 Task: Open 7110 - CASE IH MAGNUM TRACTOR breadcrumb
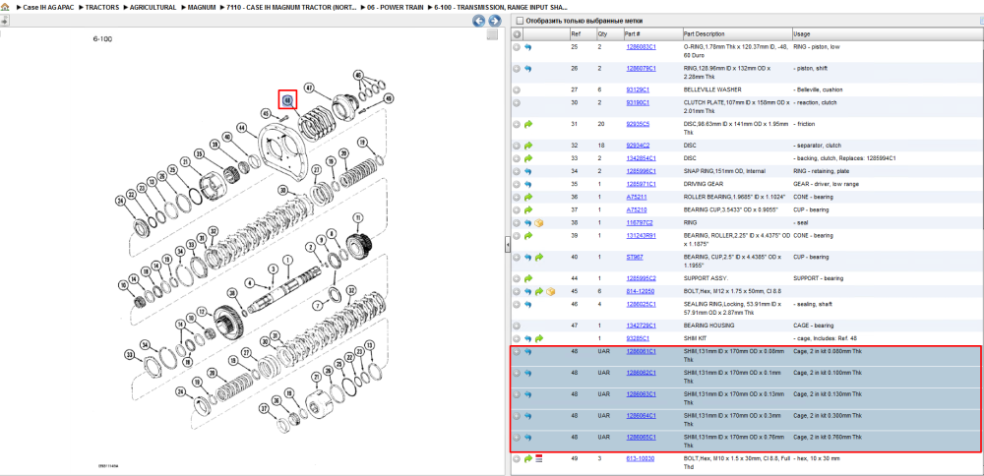[292, 8]
